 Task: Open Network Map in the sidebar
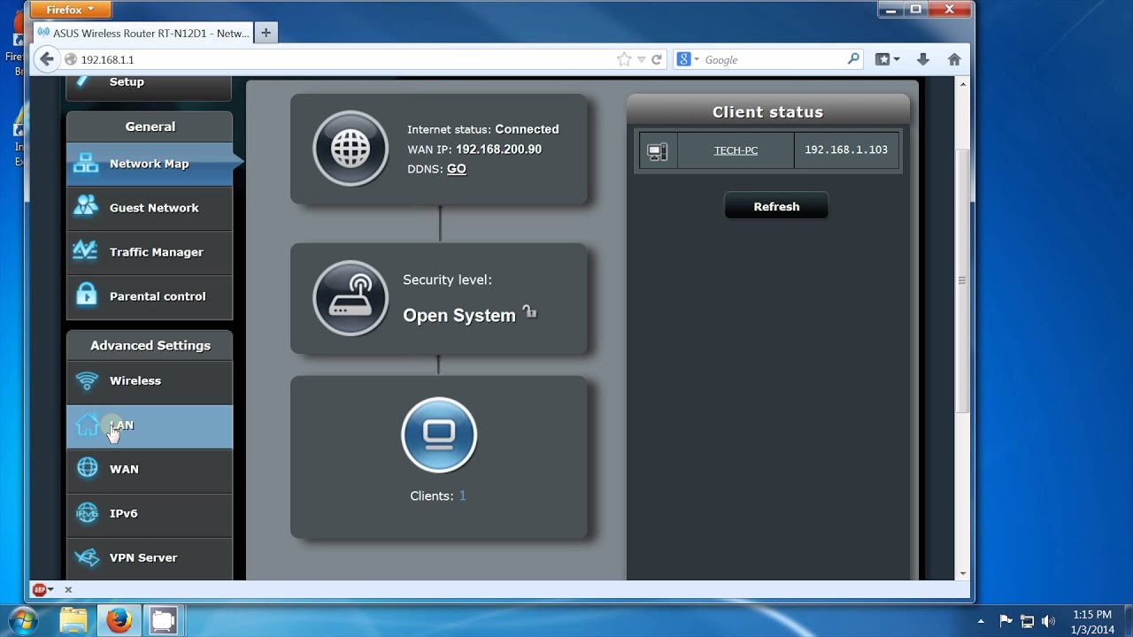click(149, 164)
